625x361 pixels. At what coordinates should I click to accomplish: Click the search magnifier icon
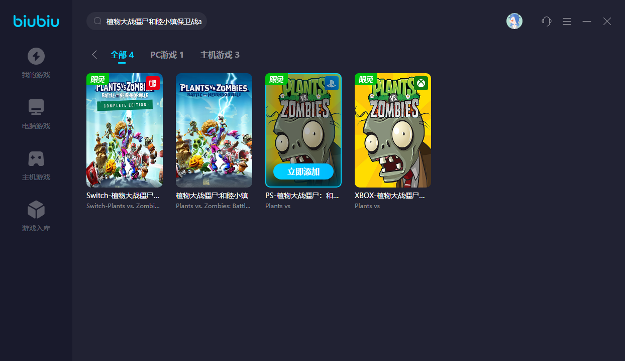click(x=97, y=22)
